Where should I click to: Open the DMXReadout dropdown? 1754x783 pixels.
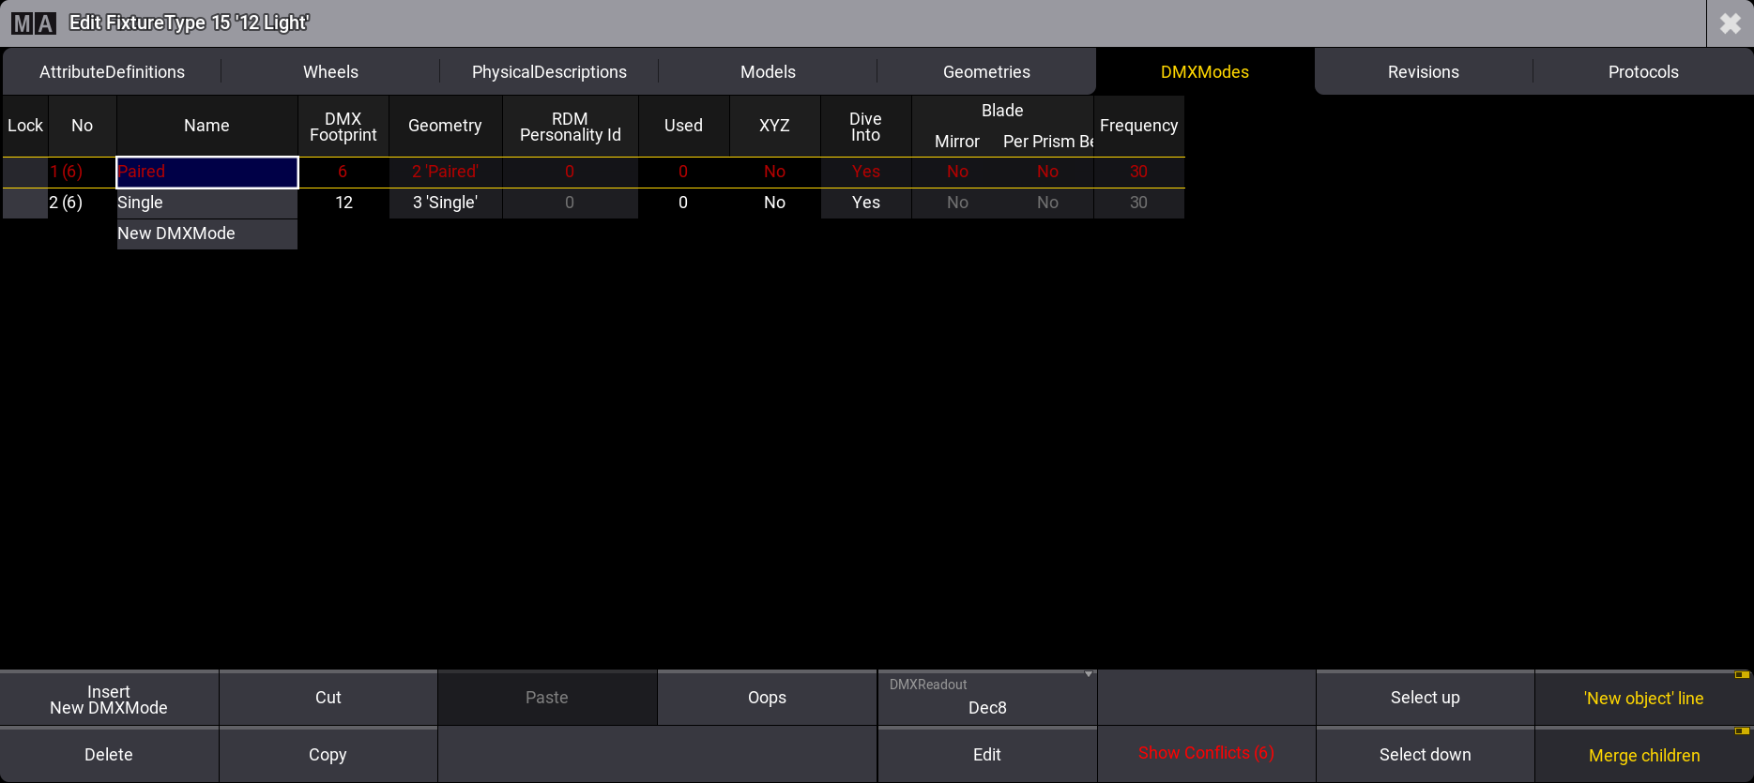pyautogui.click(x=986, y=699)
